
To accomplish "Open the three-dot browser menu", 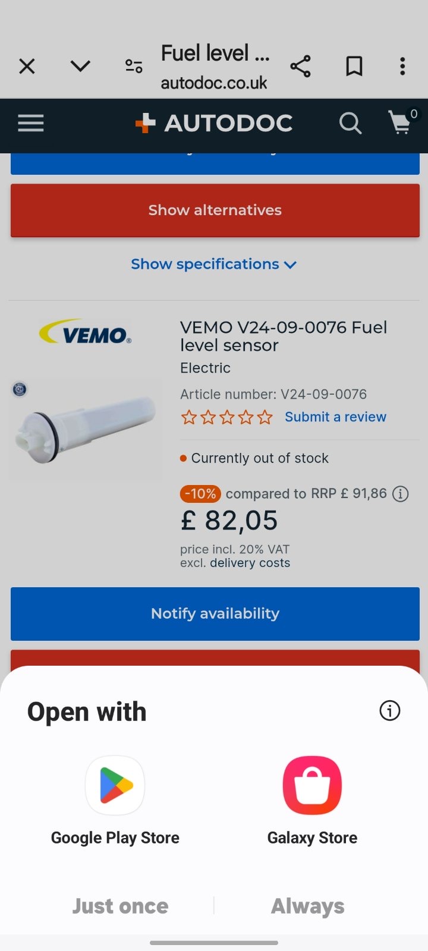I will 402,66.
